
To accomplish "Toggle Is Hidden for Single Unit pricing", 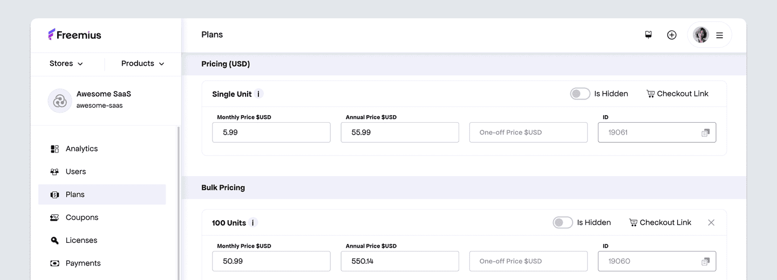I will coord(580,94).
